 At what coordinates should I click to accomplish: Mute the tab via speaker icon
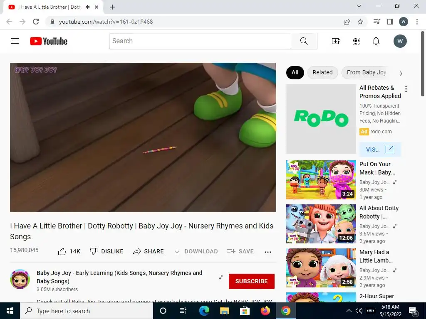click(x=87, y=7)
